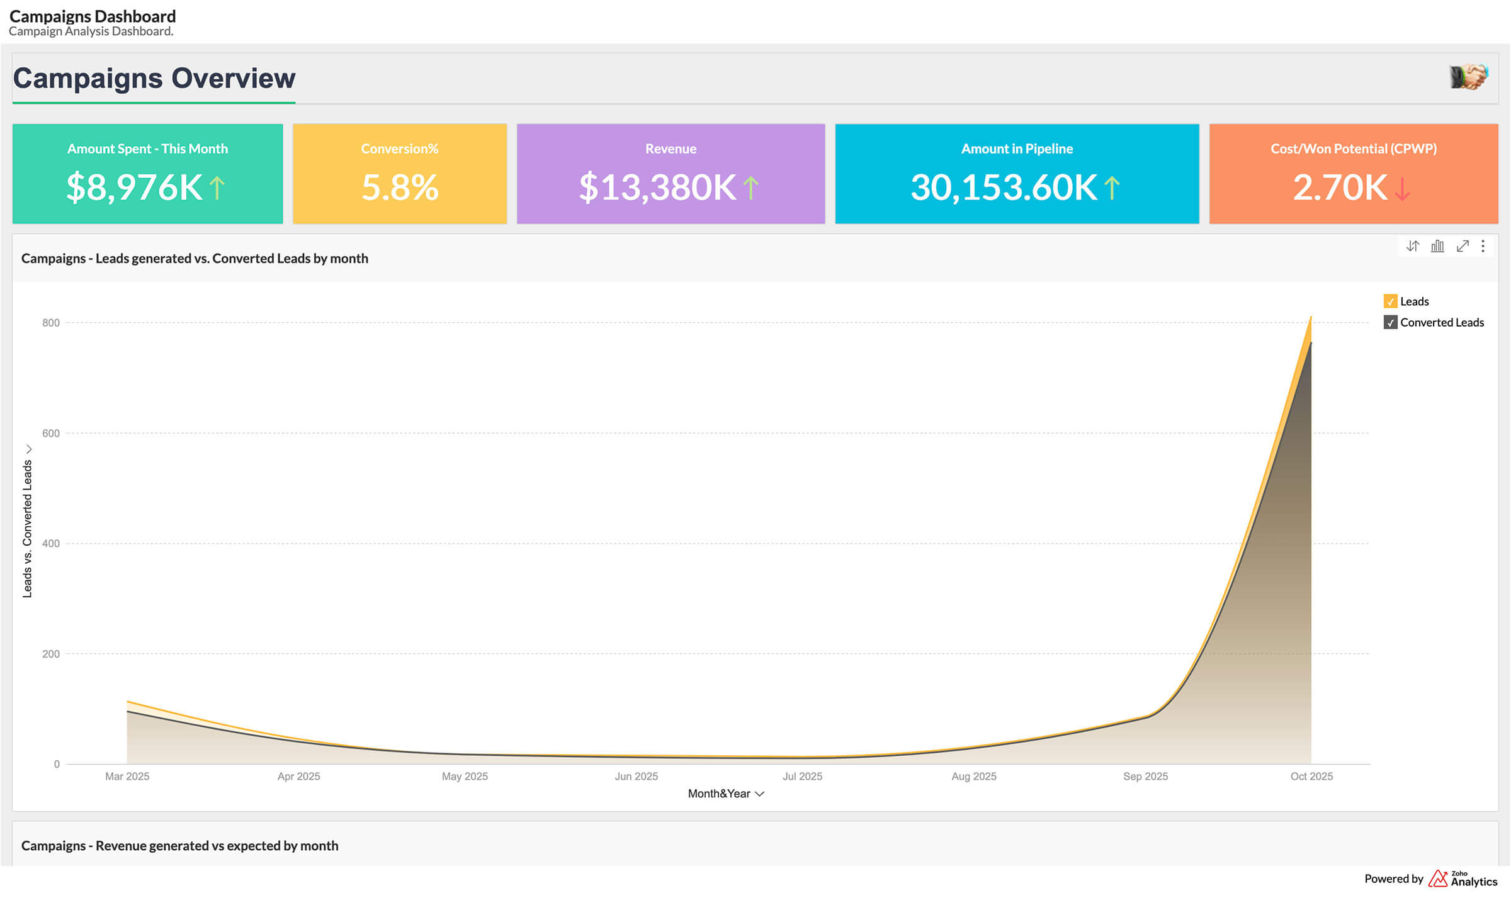Open the sort options icon on the leads chart

pyautogui.click(x=1412, y=246)
